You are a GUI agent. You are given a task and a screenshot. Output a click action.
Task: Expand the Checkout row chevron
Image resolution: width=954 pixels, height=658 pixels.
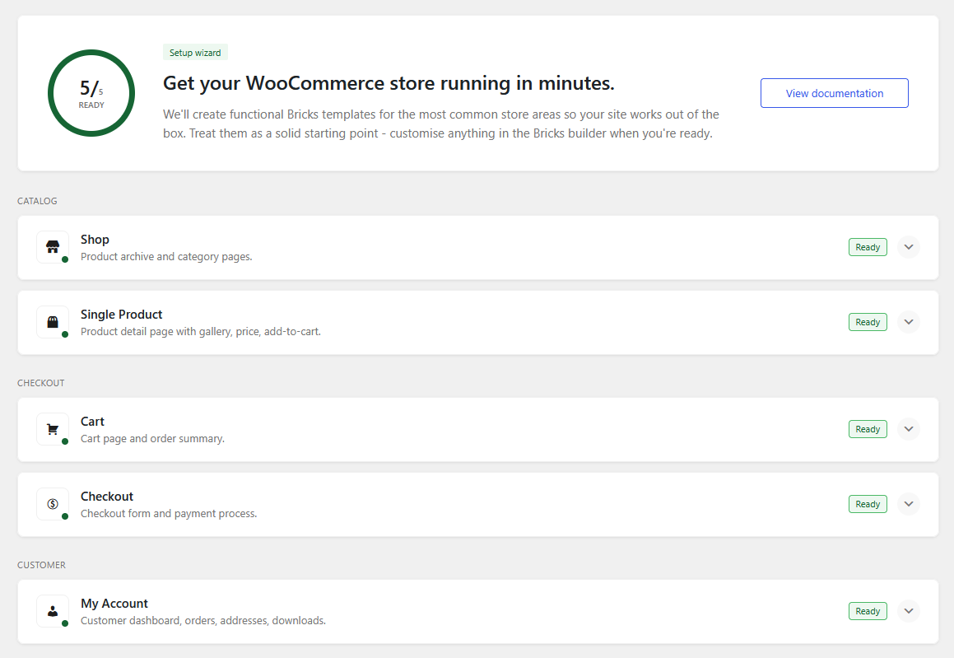[x=909, y=504]
